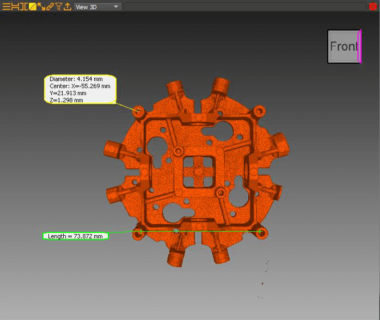Image resolution: width=380 pixels, height=320 pixels.
Task: Click the red close button top right
Action: [x=373, y=7]
